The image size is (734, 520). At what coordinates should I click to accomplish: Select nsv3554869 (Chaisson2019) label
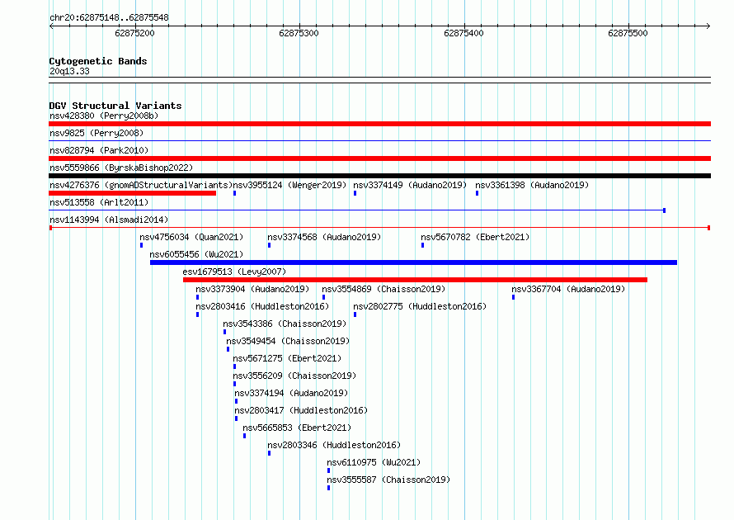(x=383, y=289)
